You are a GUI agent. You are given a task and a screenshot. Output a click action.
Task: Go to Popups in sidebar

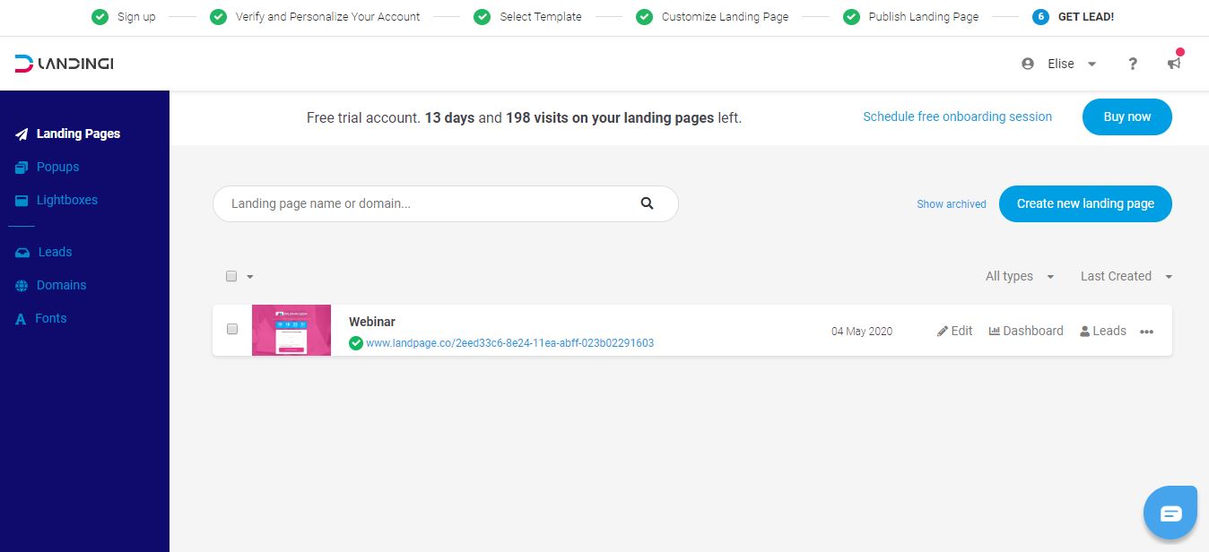pyautogui.click(x=57, y=167)
